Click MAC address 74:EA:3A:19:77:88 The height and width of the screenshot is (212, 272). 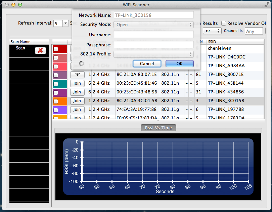tap(137, 110)
